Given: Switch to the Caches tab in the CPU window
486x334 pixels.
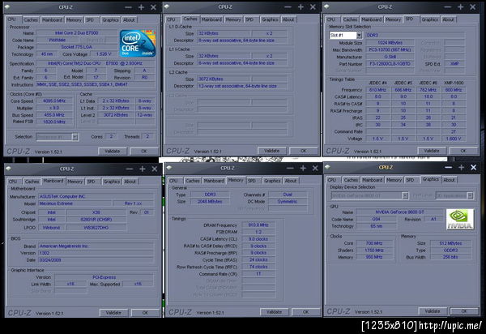Looking at the screenshot, I should [31, 19].
